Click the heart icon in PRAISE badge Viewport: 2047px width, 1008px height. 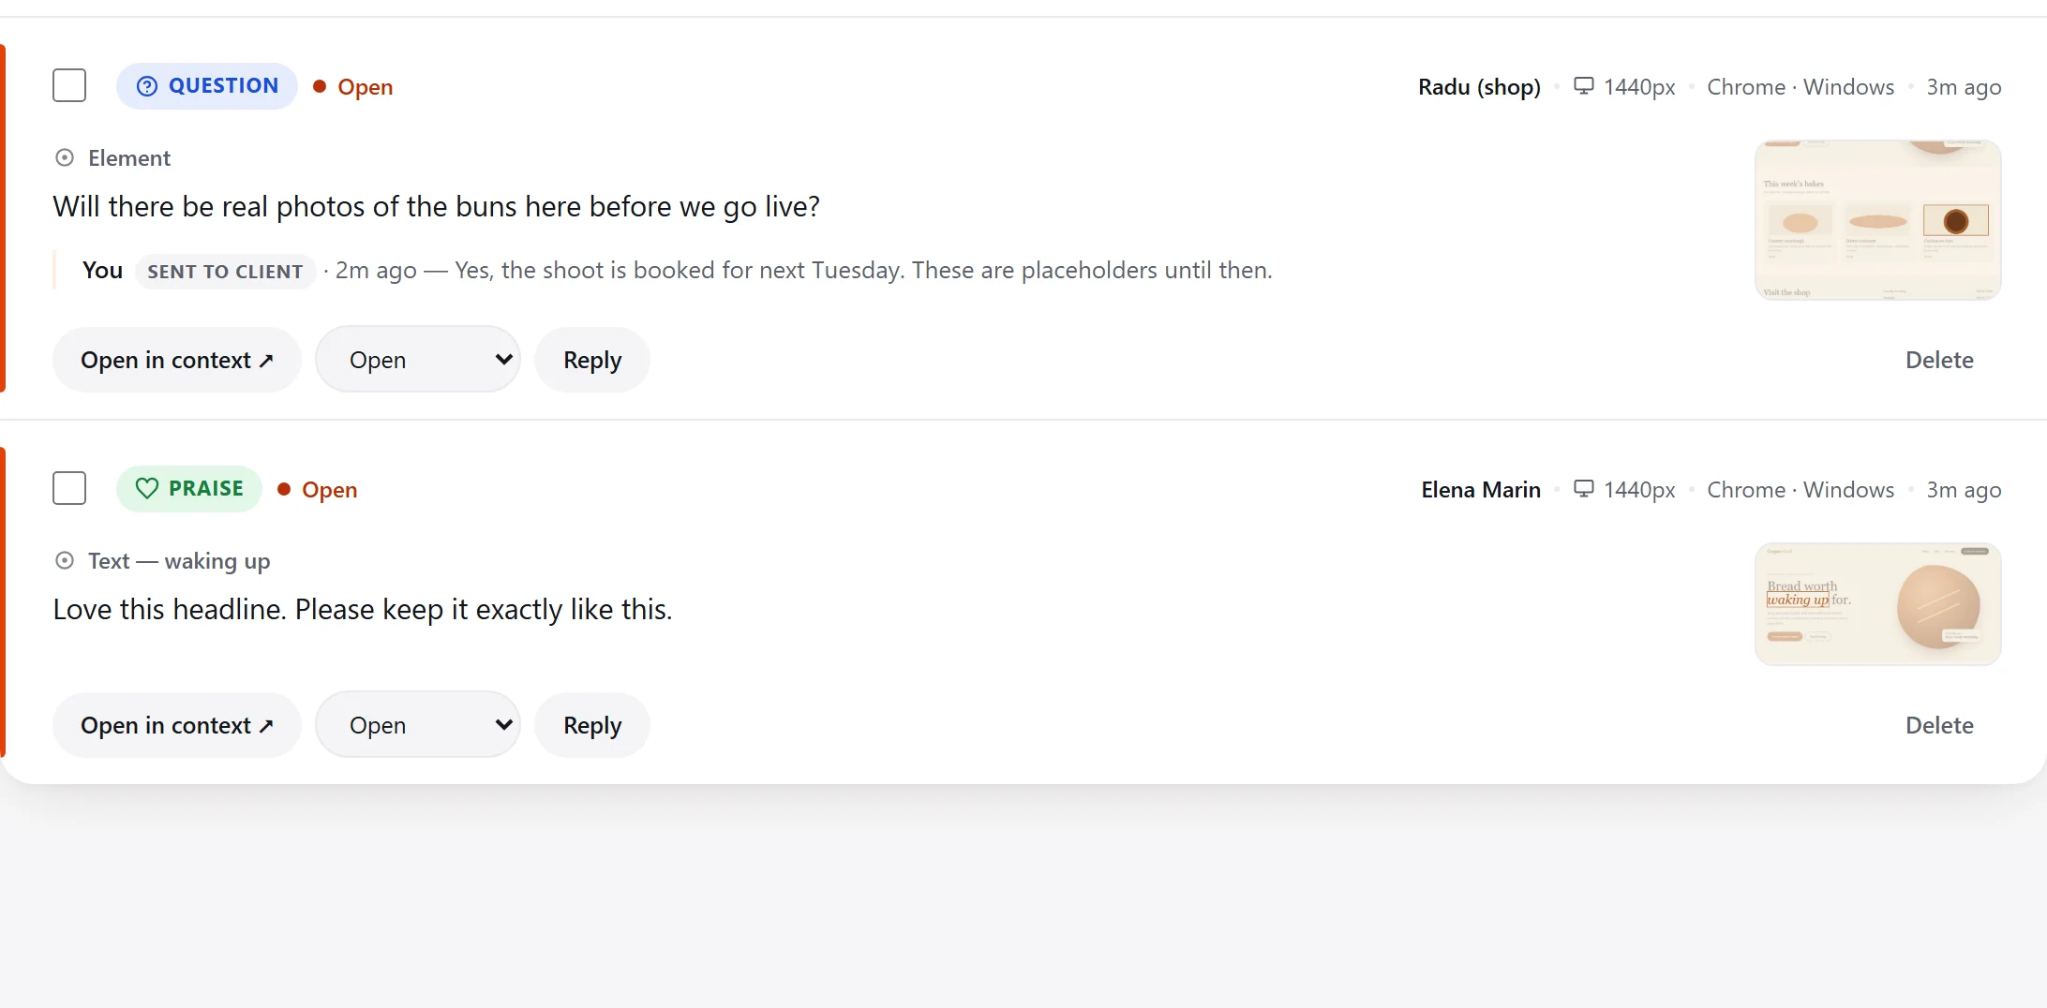click(x=147, y=488)
